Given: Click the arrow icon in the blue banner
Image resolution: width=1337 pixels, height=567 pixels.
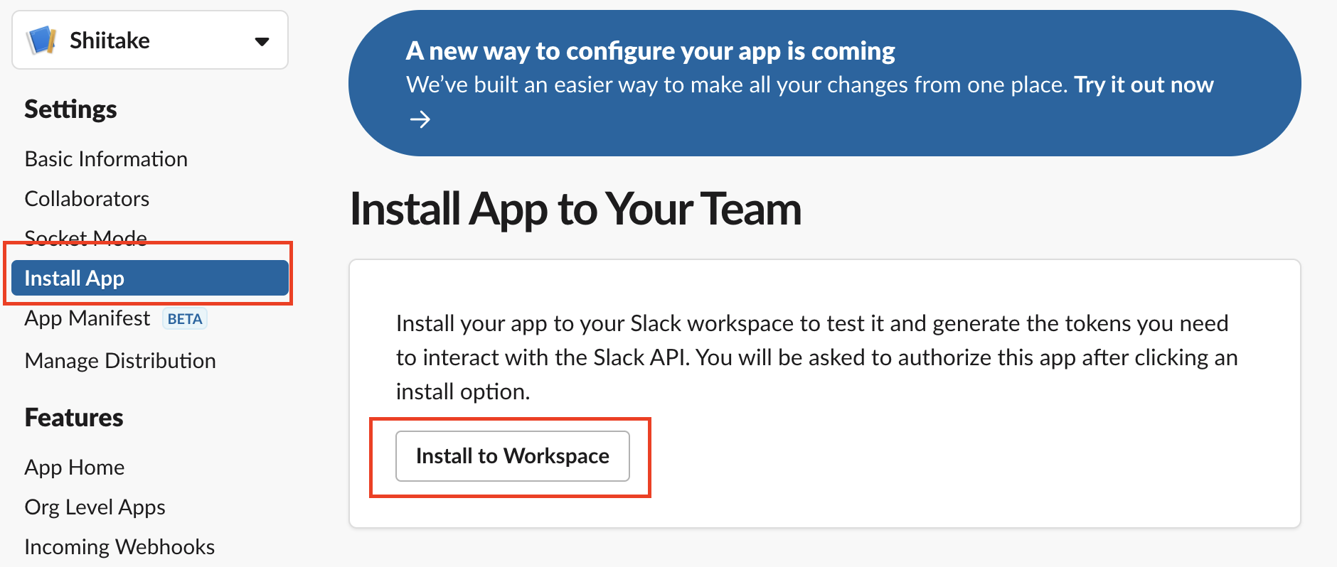Looking at the screenshot, I should click(420, 119).
